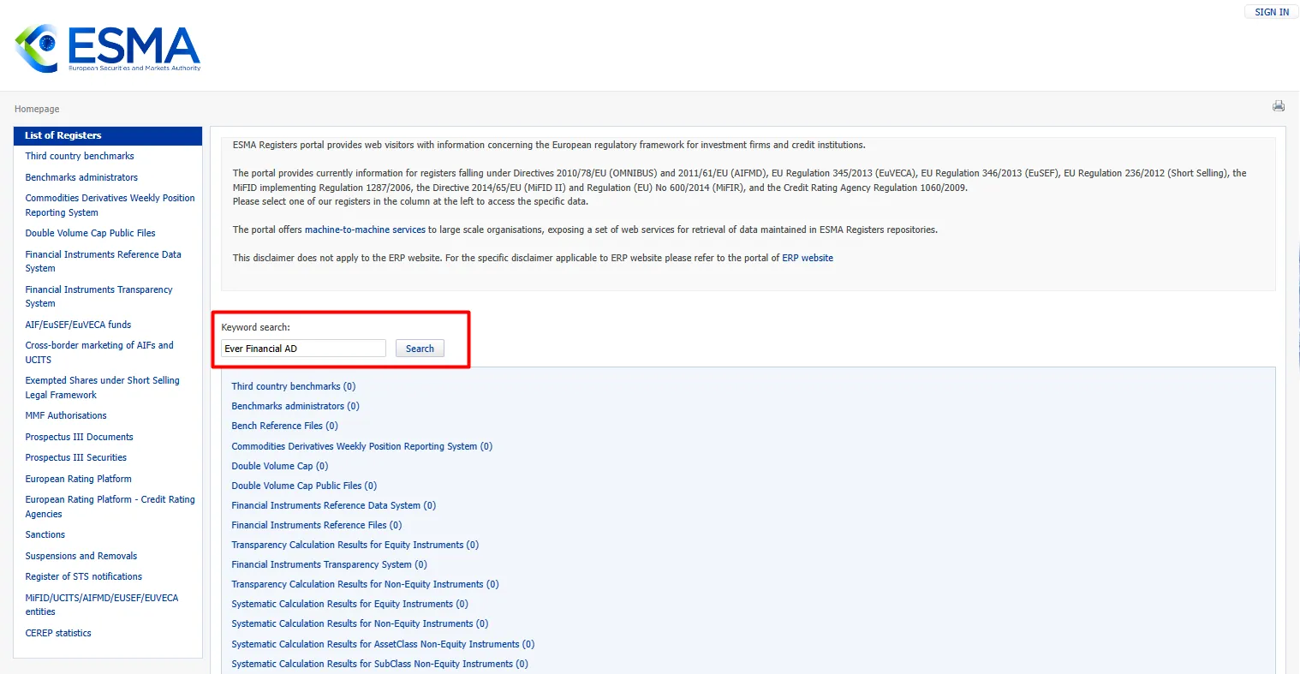Select Double Volume Cap Public Files in sidebar
Screen dimensions: 1300x674
tap(90, 233)
